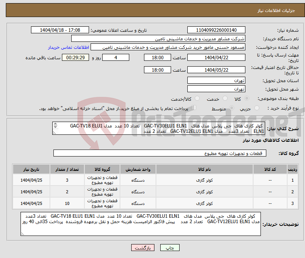Open buyer contact info link اطلاعات تماس خریدار
Image resolution: width=305 pixels, height=258 pixels.
click(x=69, y=47)
